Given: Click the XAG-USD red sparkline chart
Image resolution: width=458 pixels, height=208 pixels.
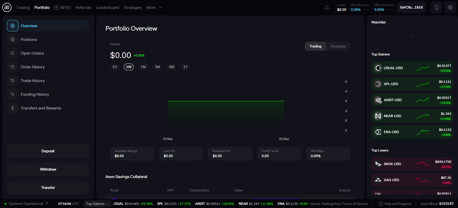Looking at the screenshot, I should [422, 180].
